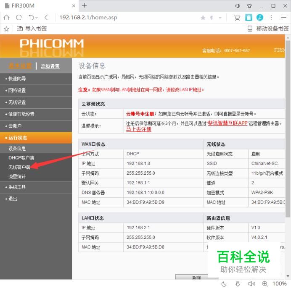Click the undo/restore closed tab icon
The height and width of the screenshot is (288, 291).
pyautogui.click(x=31, y=17)
